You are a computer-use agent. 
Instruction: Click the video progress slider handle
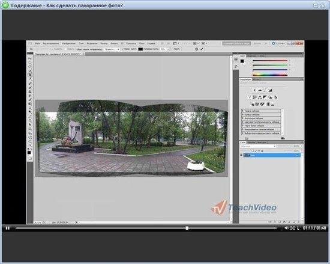pyautogui.click(x=187, y=228)
